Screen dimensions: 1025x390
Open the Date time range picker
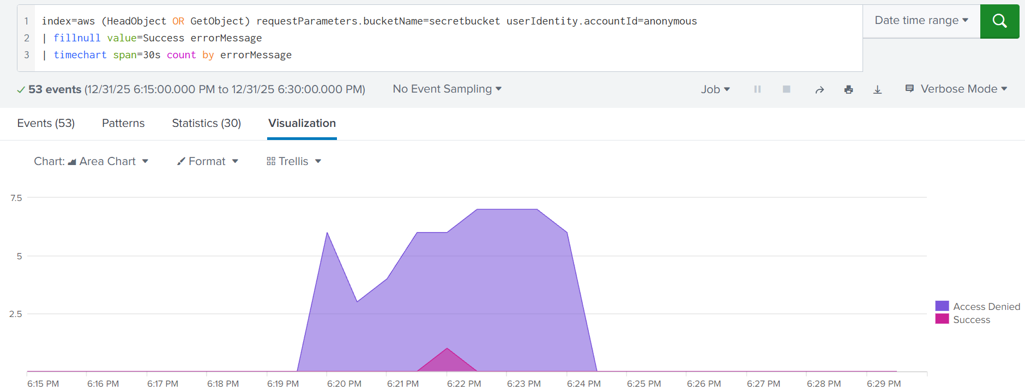[921, 21]
